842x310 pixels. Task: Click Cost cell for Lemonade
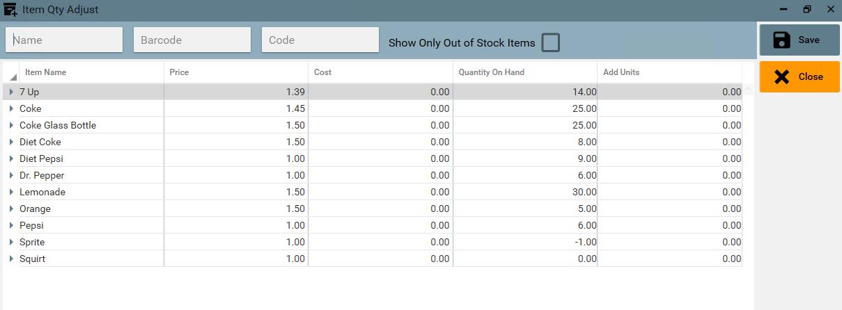click(380, 192)
